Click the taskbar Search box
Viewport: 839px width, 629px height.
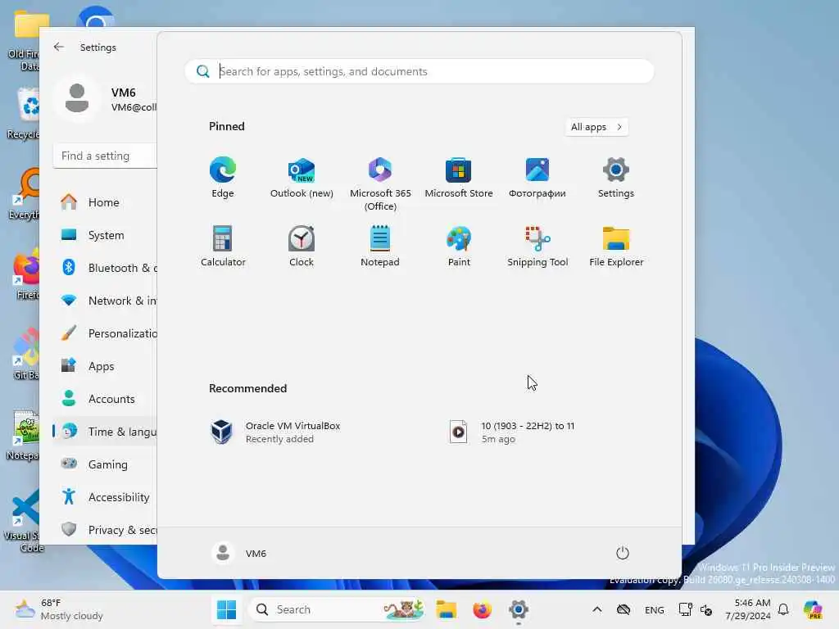338,609
